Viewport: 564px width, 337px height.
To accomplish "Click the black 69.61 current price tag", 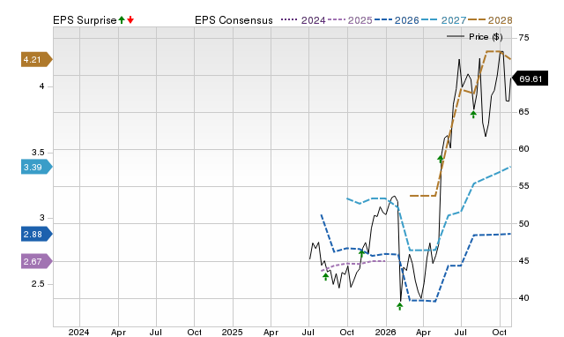I will click(x=530, y=79).
